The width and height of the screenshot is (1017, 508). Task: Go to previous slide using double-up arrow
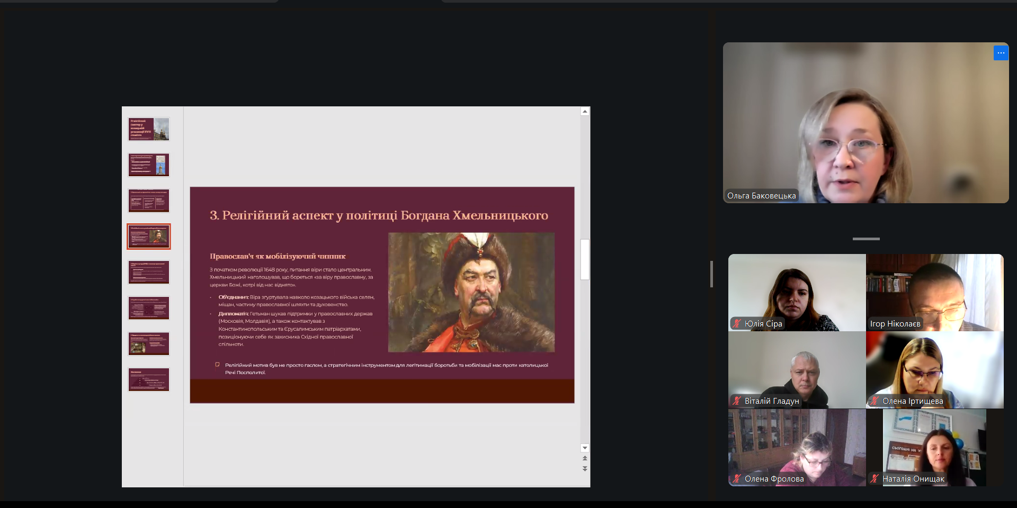tap(585, 458)
